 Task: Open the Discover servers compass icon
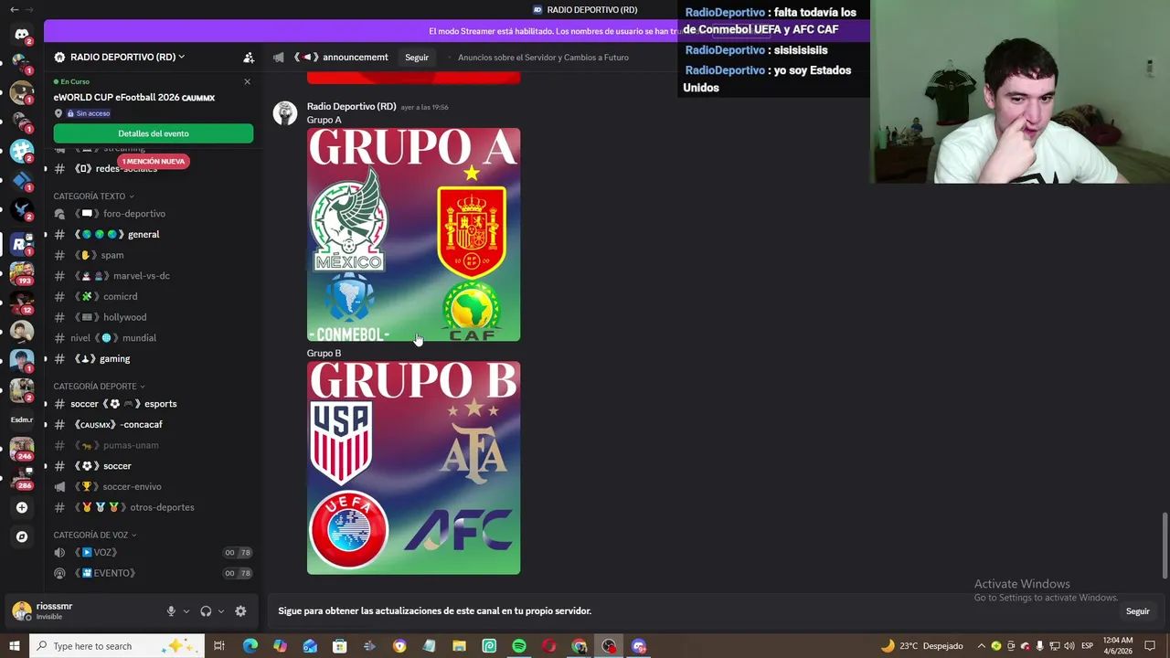point(22,536)
